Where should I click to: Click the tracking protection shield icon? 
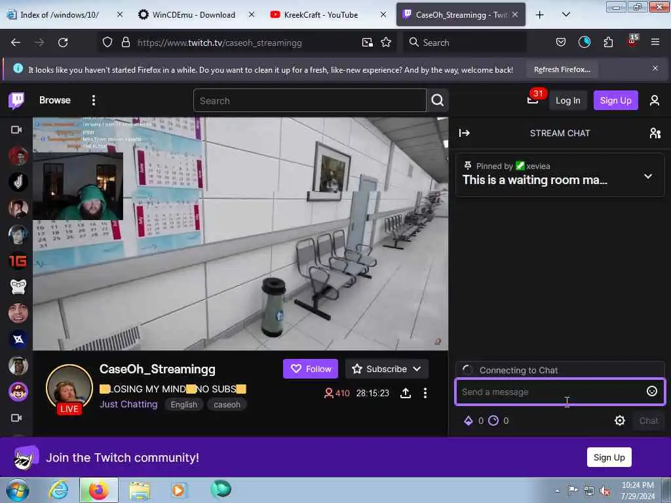click(107, 43)
